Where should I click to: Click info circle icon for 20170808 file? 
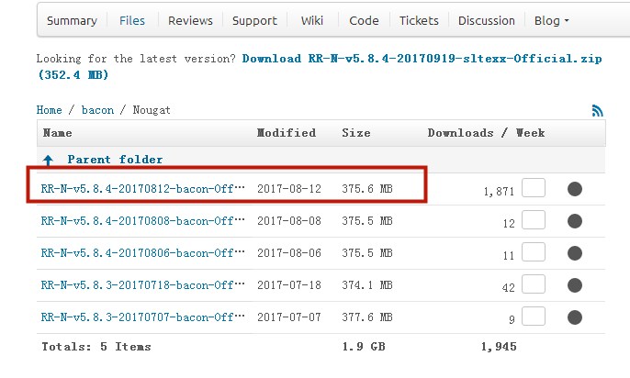[575, 221]
